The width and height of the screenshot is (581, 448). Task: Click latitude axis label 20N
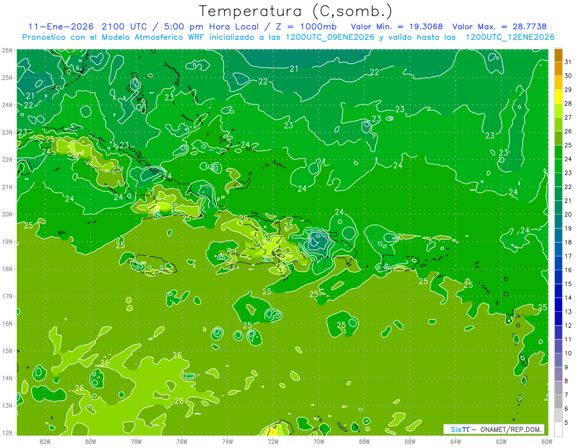click(x=7, y=214)
